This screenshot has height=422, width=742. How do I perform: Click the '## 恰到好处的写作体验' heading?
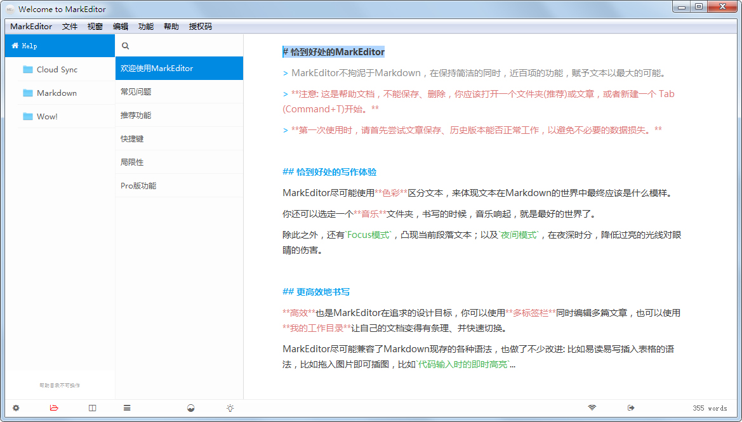pos(329,172)
